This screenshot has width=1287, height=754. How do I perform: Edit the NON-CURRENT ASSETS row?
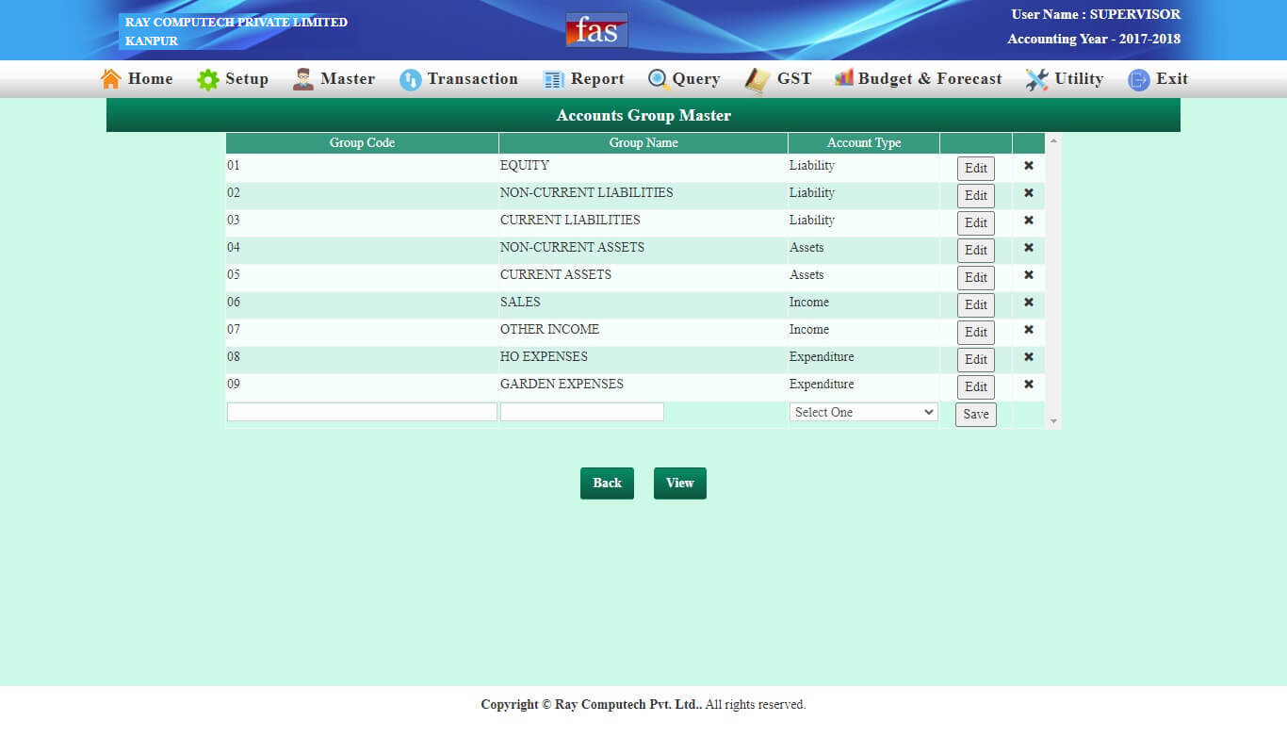click(x=976, y=251)
